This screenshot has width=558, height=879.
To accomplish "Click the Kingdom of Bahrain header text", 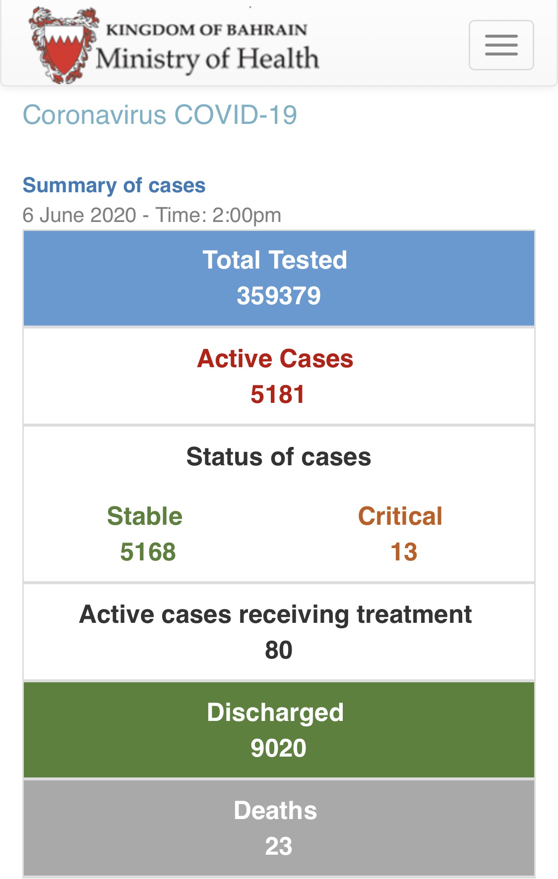I will point(206,29).
